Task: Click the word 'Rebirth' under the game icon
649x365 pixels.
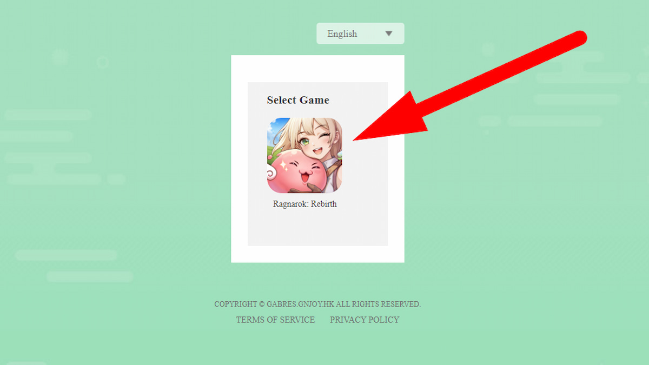Action: [x=323, y=204]
